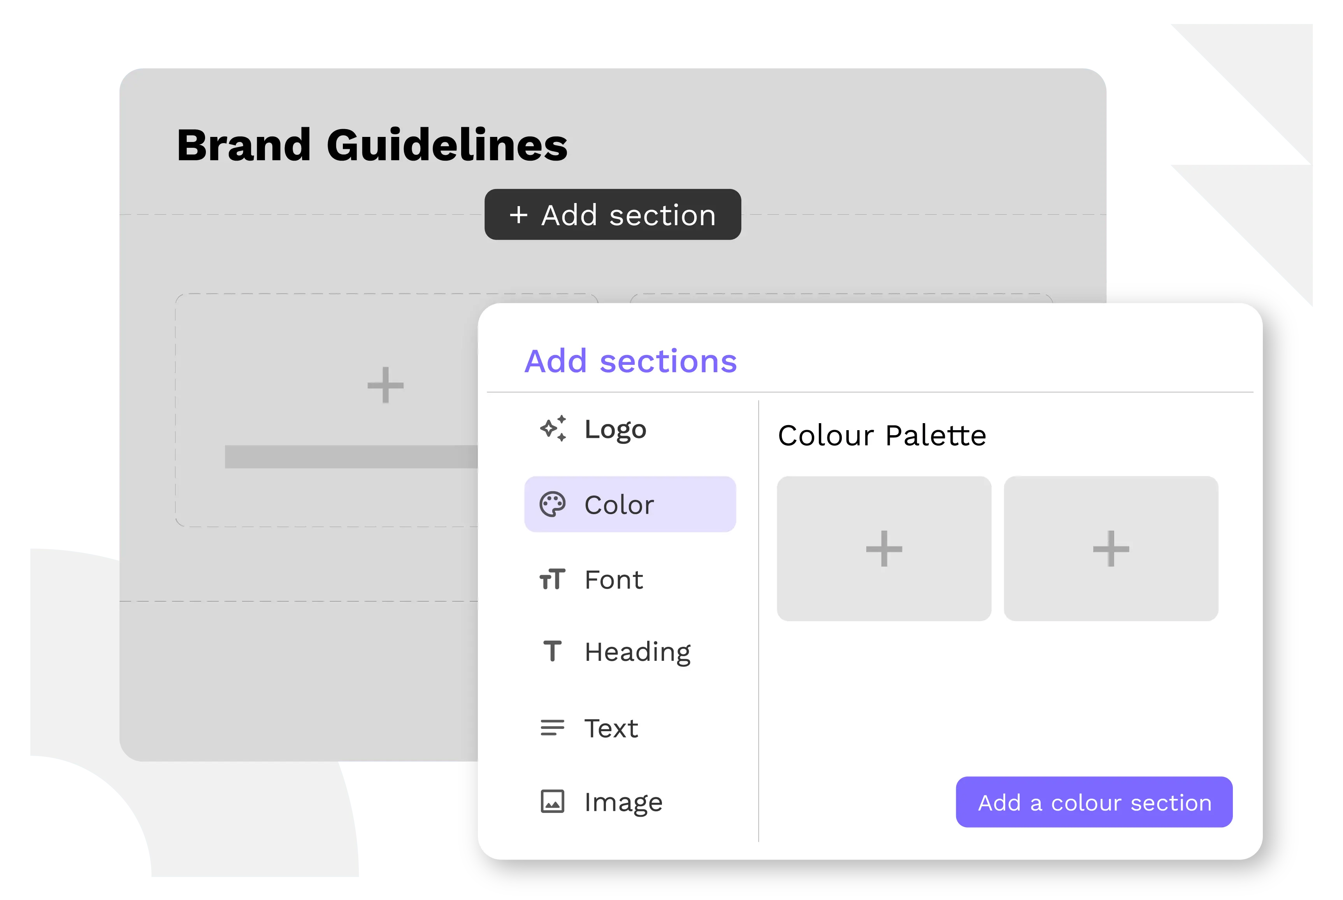Choose the Color section option
Viewport: 1343px width, 900px height.
pos(630,504)
